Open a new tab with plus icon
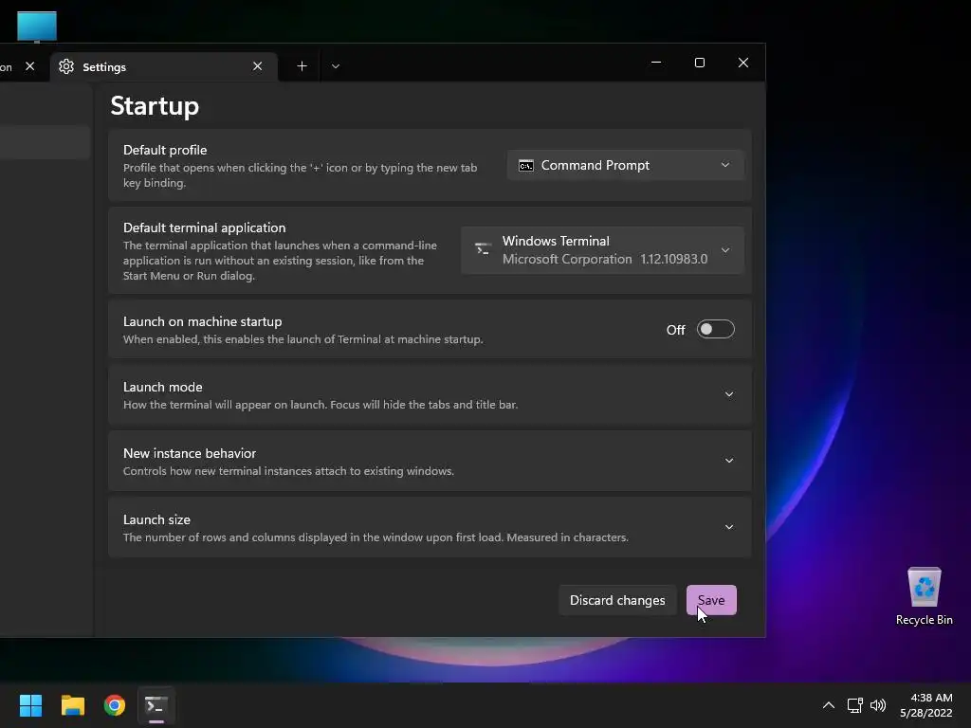The width and height of the screenshot is (971, 728). (x=302, y=66)
